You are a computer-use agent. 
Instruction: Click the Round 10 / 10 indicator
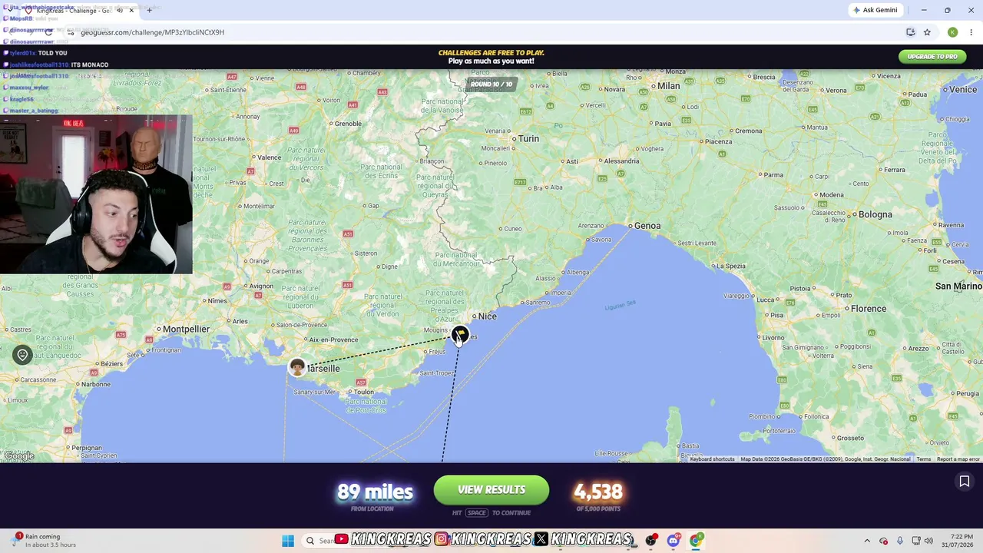[491, 84]
